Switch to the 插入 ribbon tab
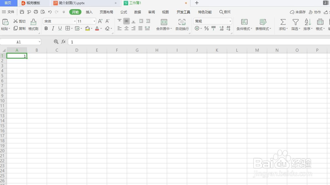 89,12
